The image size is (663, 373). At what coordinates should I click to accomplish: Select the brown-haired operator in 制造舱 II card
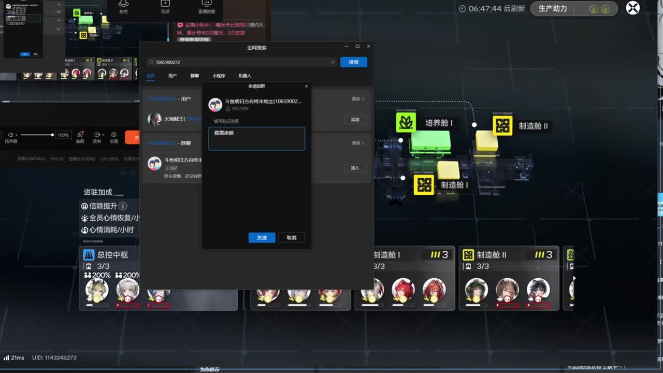tap(507, 290)
